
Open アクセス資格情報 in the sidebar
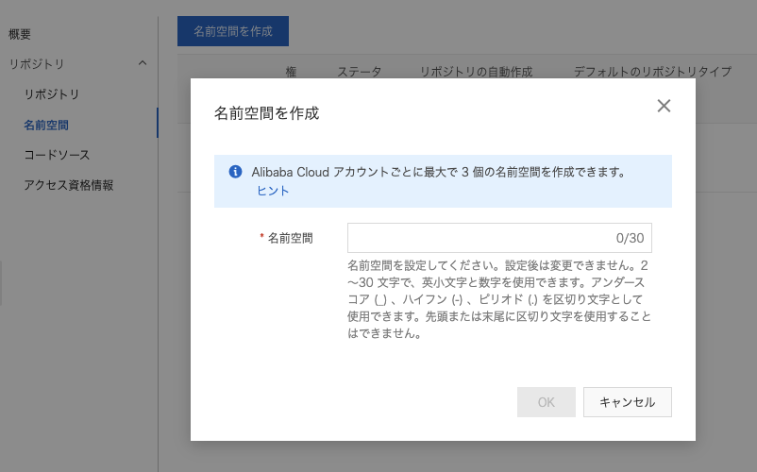pos(69,185)
